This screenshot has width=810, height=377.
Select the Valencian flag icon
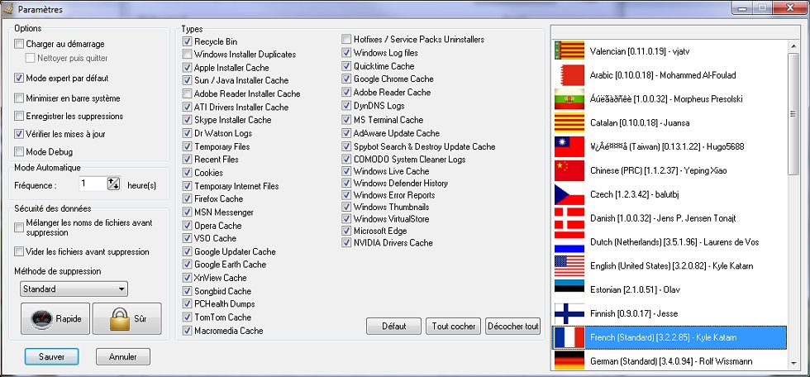click(569, 50)
